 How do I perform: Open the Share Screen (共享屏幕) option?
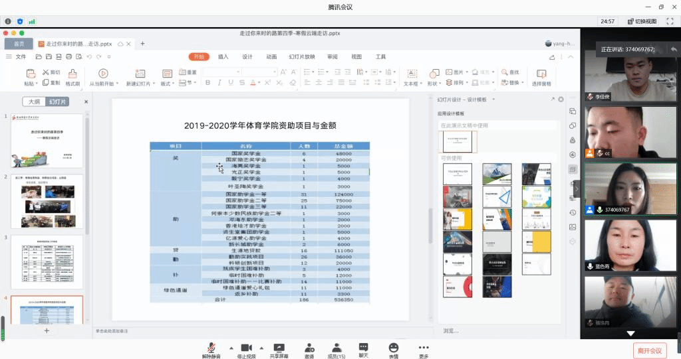pos(279,351)
